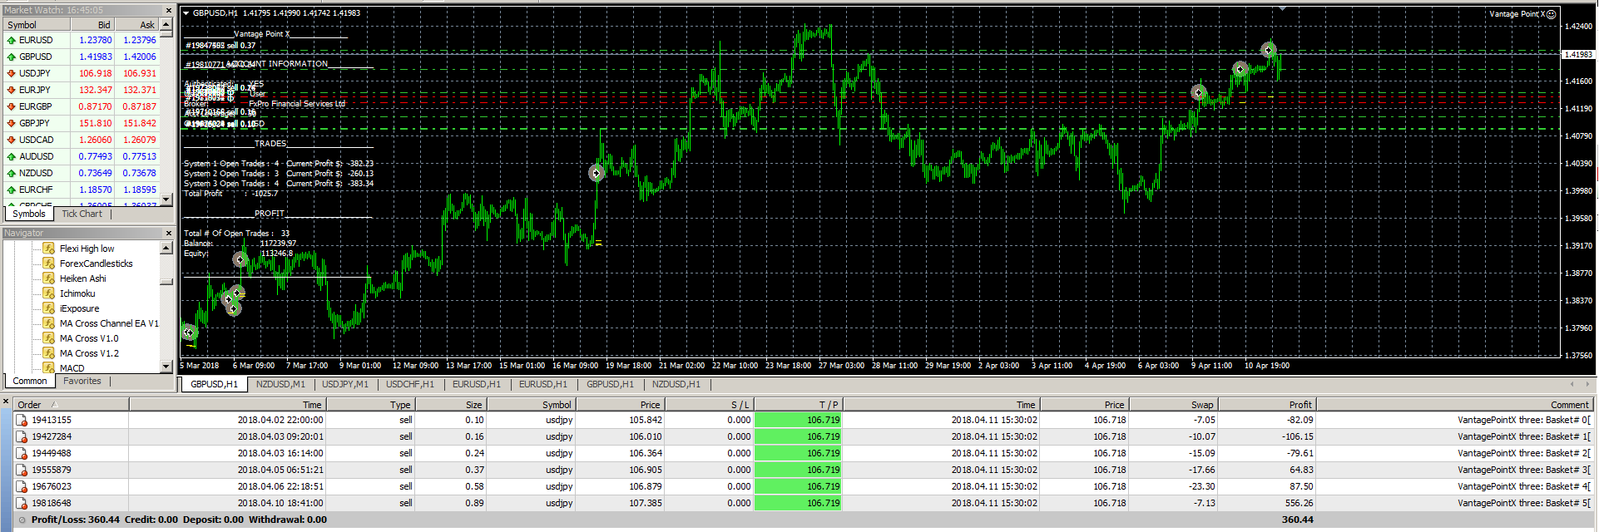Click order 19413155 icon in the trade list

click(x=22, y=420)
